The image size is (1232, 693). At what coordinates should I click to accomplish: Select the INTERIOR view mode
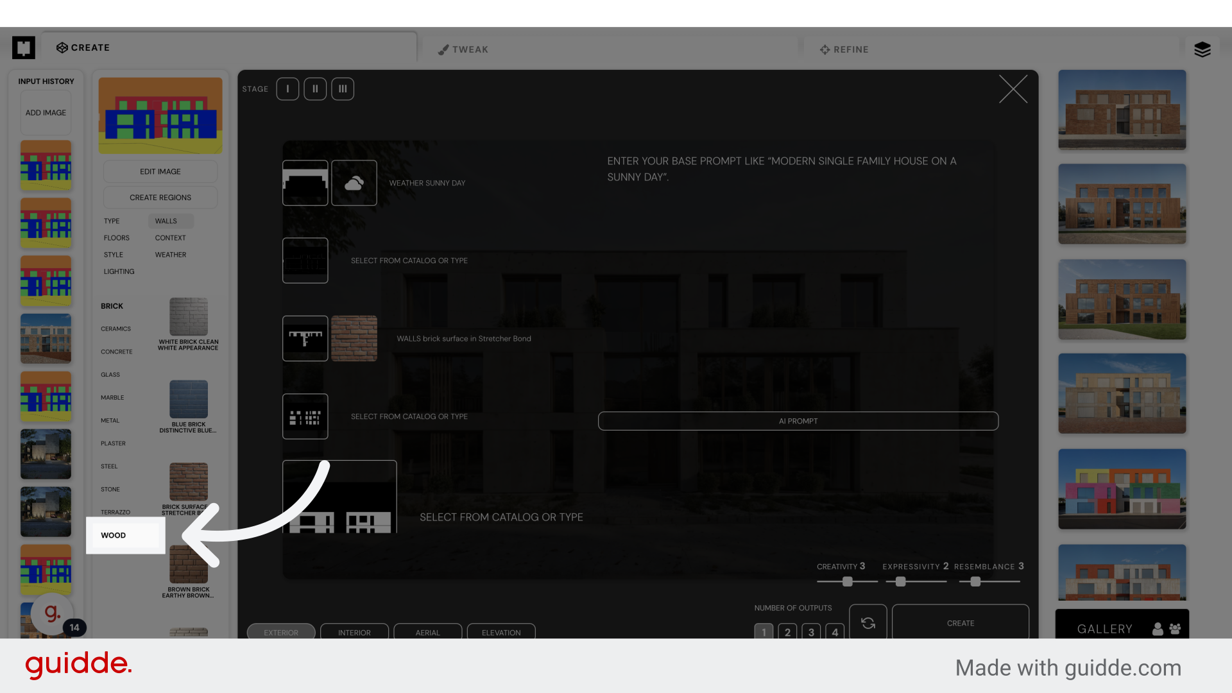[354, 632]
